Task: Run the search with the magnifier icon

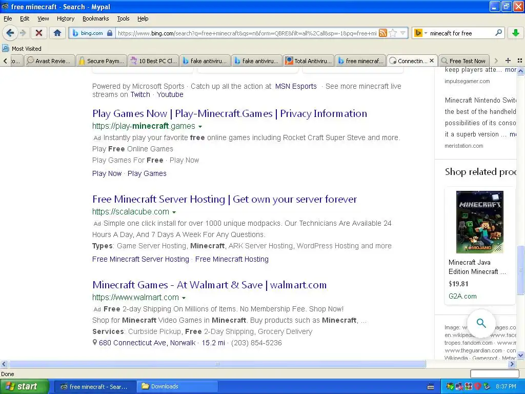Action: click(x=498, y=33)
